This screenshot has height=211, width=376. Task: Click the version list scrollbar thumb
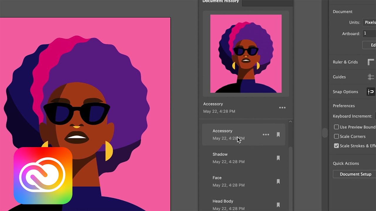point(291,179)
